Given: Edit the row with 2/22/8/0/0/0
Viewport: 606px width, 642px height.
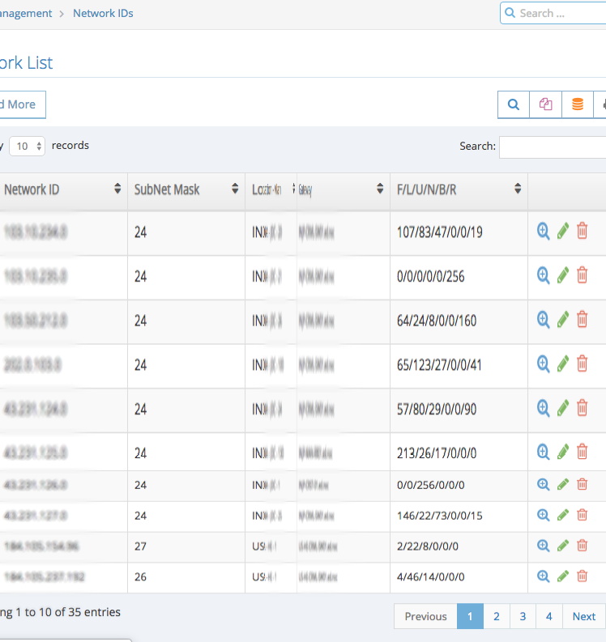Looking at the screenshot, I should (x=563, y=546).
